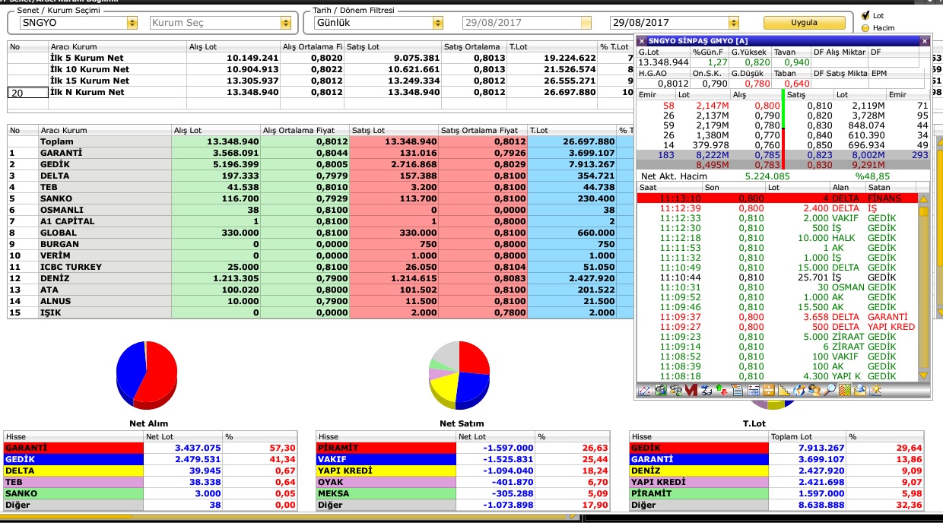Click the envelope alert icon in SNGYO toolbar
This screenshot has width=943, height=523.
[860, 391]
